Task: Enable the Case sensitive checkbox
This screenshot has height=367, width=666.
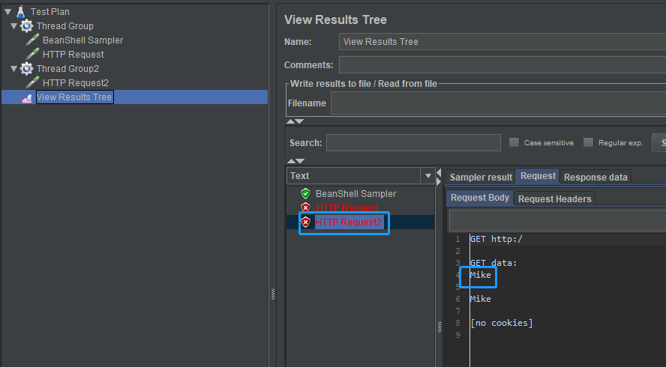Action: 514,142
